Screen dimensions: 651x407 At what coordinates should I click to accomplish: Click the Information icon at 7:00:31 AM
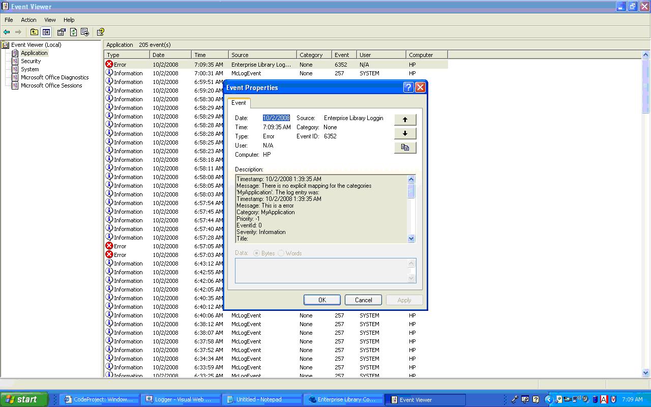coord(109,73)
